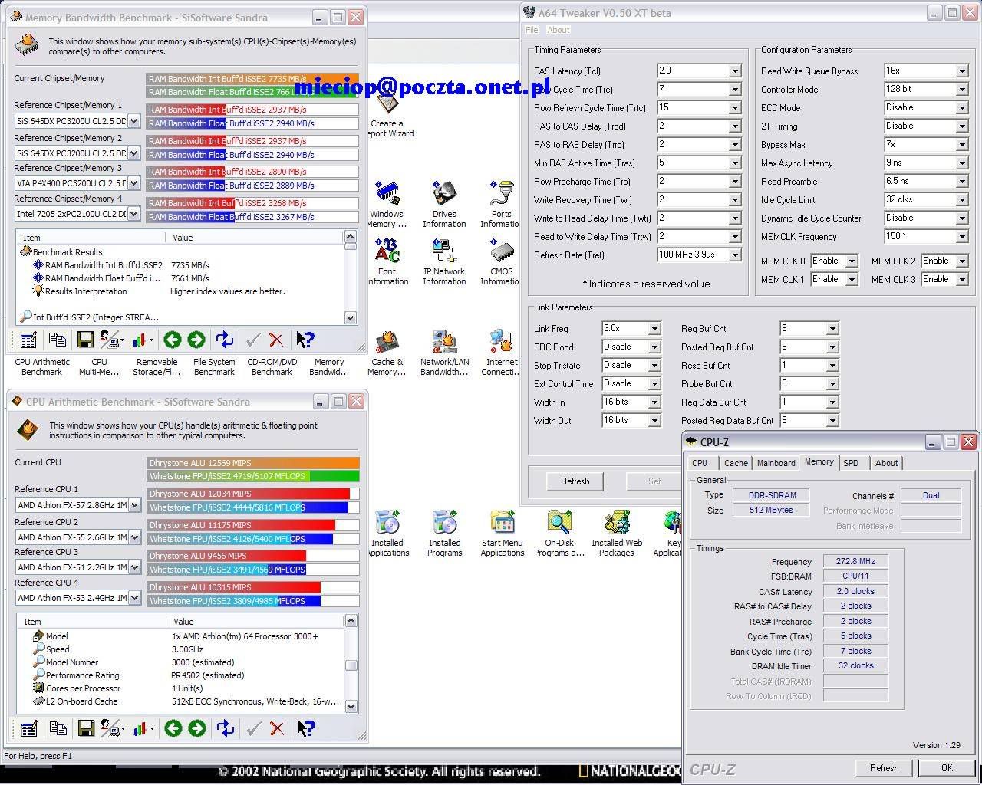The width and height of the screenshot is (982, 785).
Task: Open the Network/LAN Bandwidth benchmark icon
Action: (444, 343)
